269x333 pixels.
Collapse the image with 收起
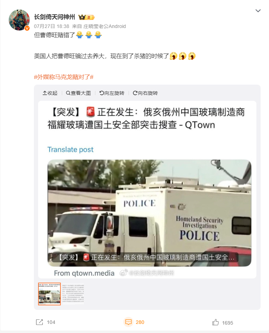click(50, 93)
